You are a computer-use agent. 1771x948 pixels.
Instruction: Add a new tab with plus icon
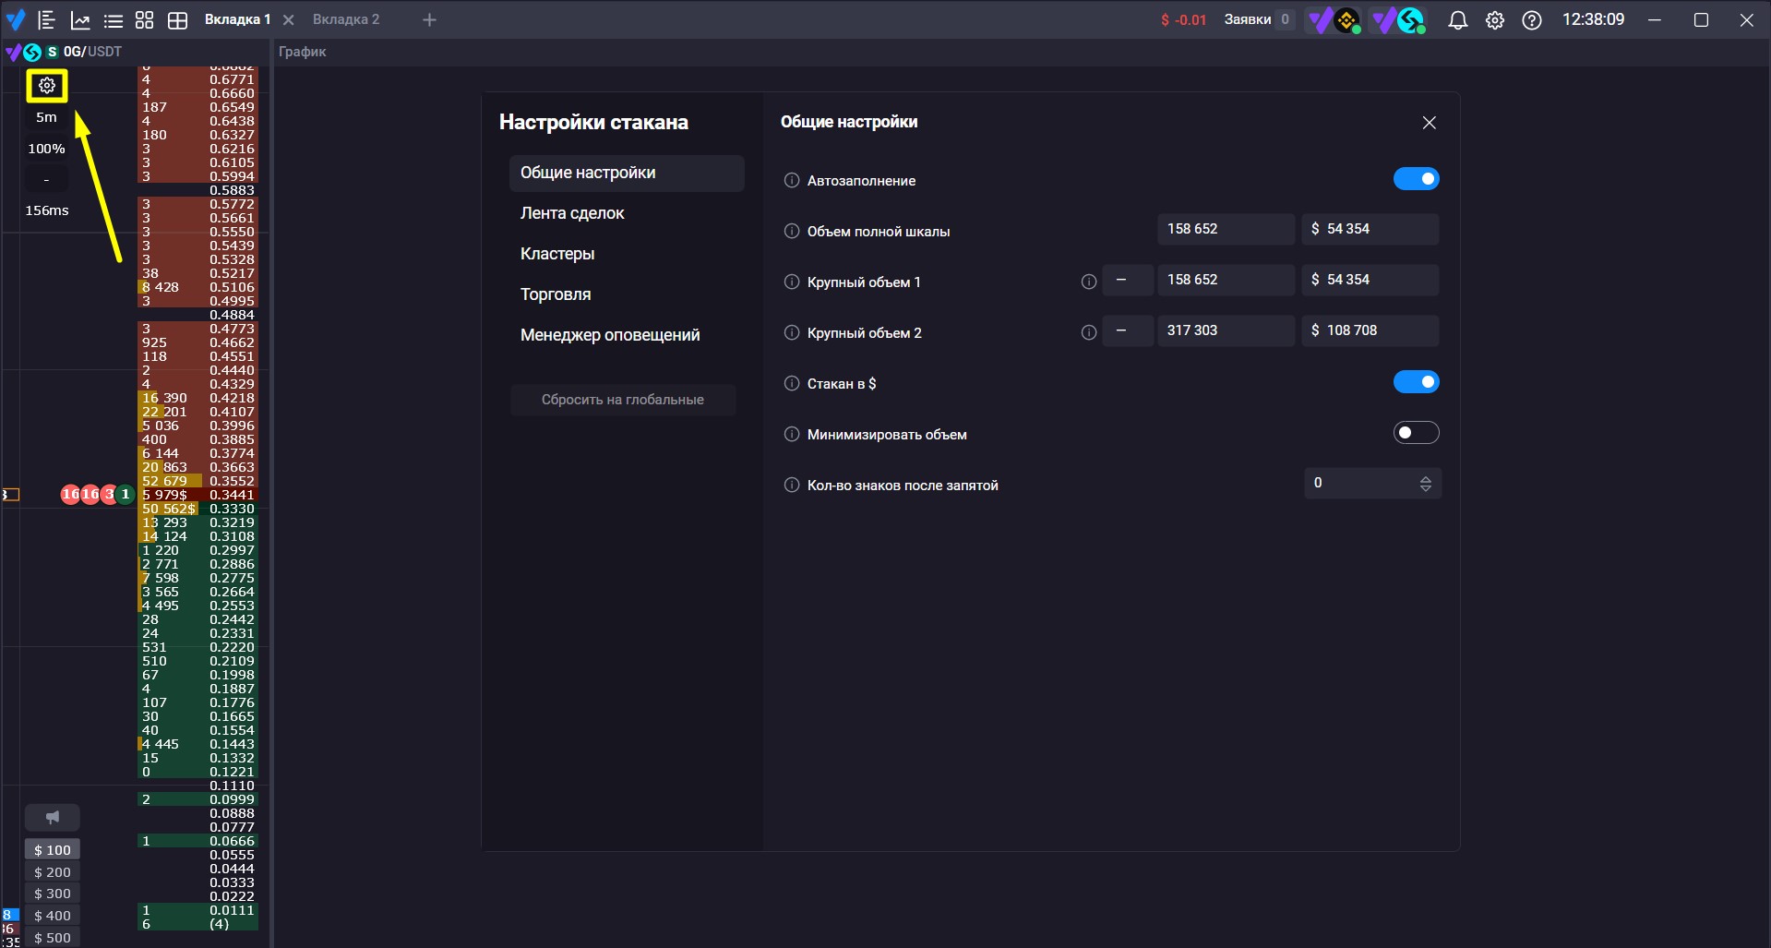click(429, 19)
